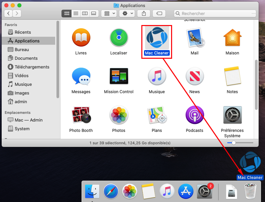Open Photos from the Dock
The height and width of the screenshot is (202, 265).
(130, 191)
